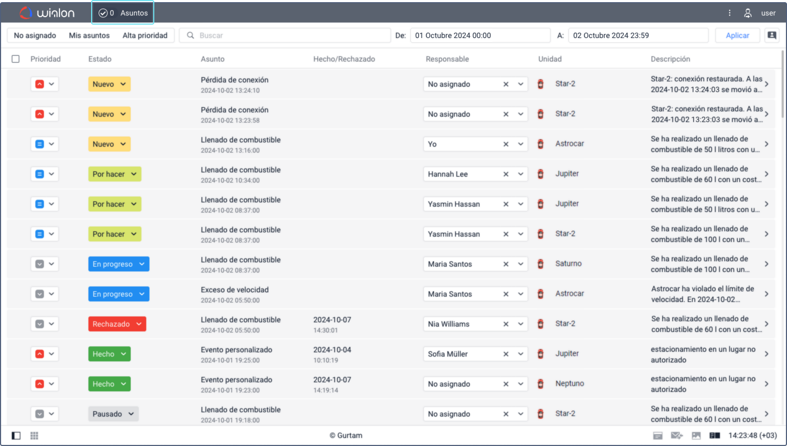
Task: Clear responsible Hannah Lee with the X
Action: (506, 174)
